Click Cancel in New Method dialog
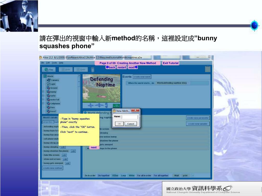262x196 pixels. (131, 124)
